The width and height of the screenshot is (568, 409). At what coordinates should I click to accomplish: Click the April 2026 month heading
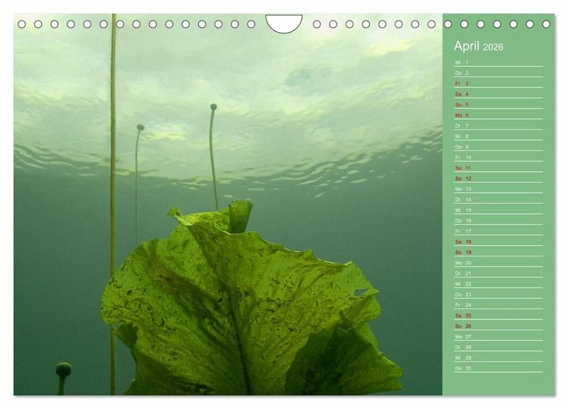click(478, 47)
